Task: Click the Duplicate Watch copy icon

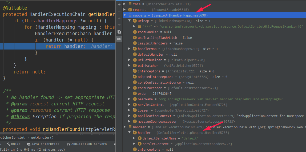Action: tap(119, 32)
